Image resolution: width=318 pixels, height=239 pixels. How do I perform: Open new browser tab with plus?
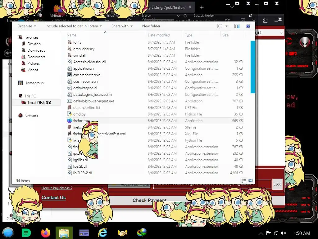click(202, 7)
